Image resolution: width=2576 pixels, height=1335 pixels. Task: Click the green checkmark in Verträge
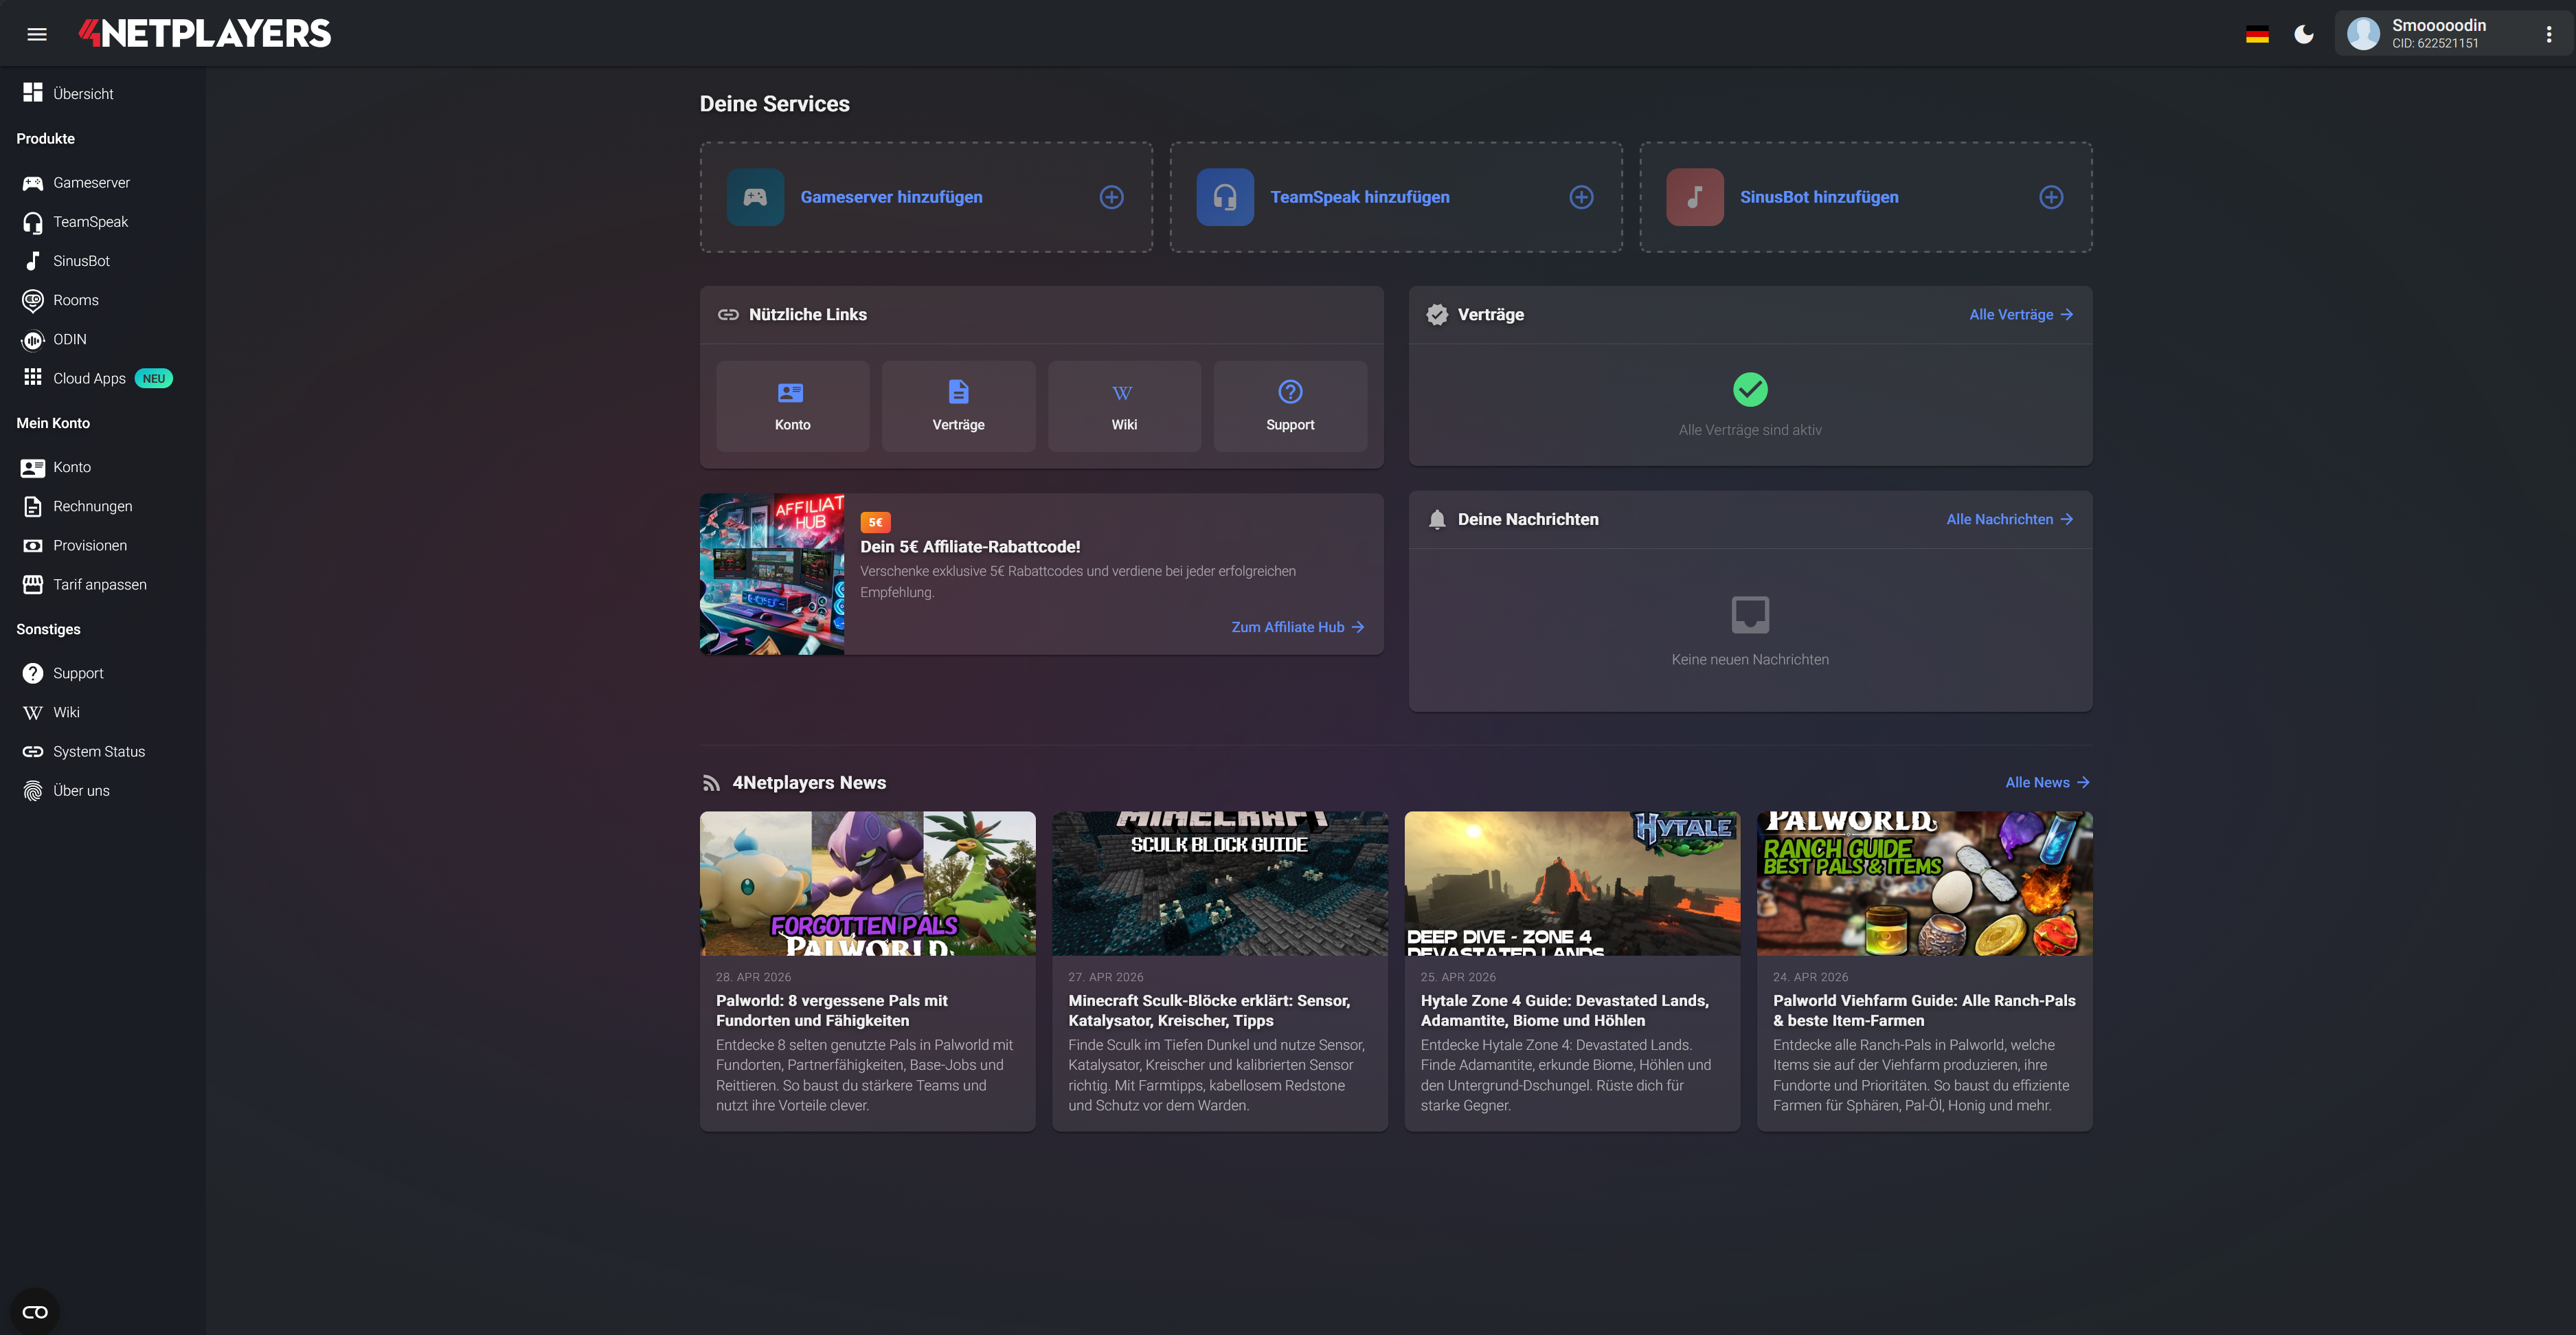[x=1750, y=389]
